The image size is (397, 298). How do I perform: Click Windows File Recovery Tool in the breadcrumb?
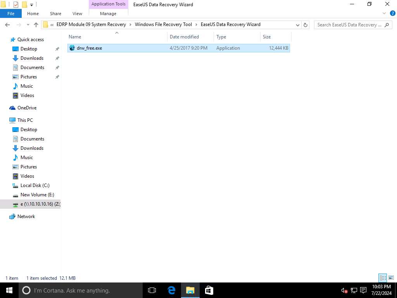click(163, 24)
